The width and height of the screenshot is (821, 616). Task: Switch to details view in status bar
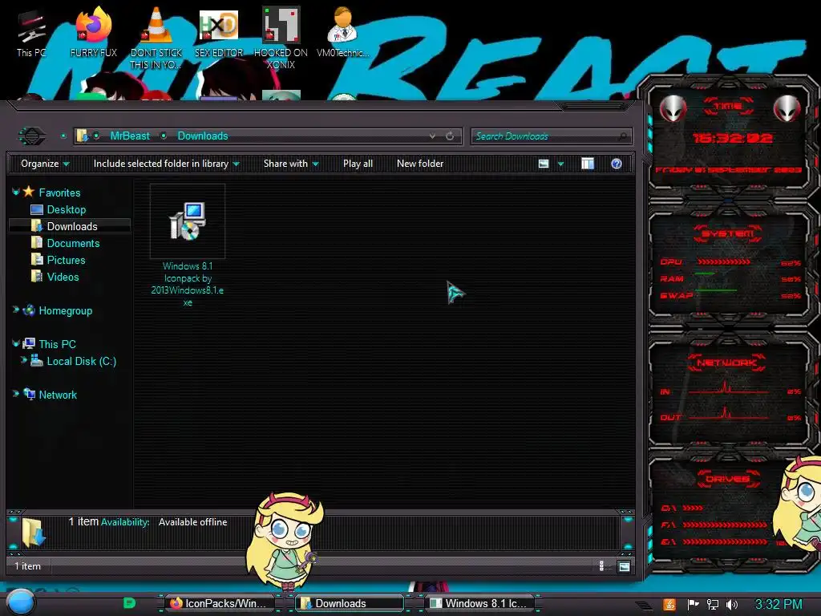point(601,565)
